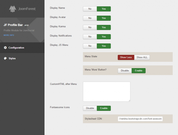Click the CustomHTML after Menu label
Viewport: 178px width, 135px height.
(x=63, y=84)
